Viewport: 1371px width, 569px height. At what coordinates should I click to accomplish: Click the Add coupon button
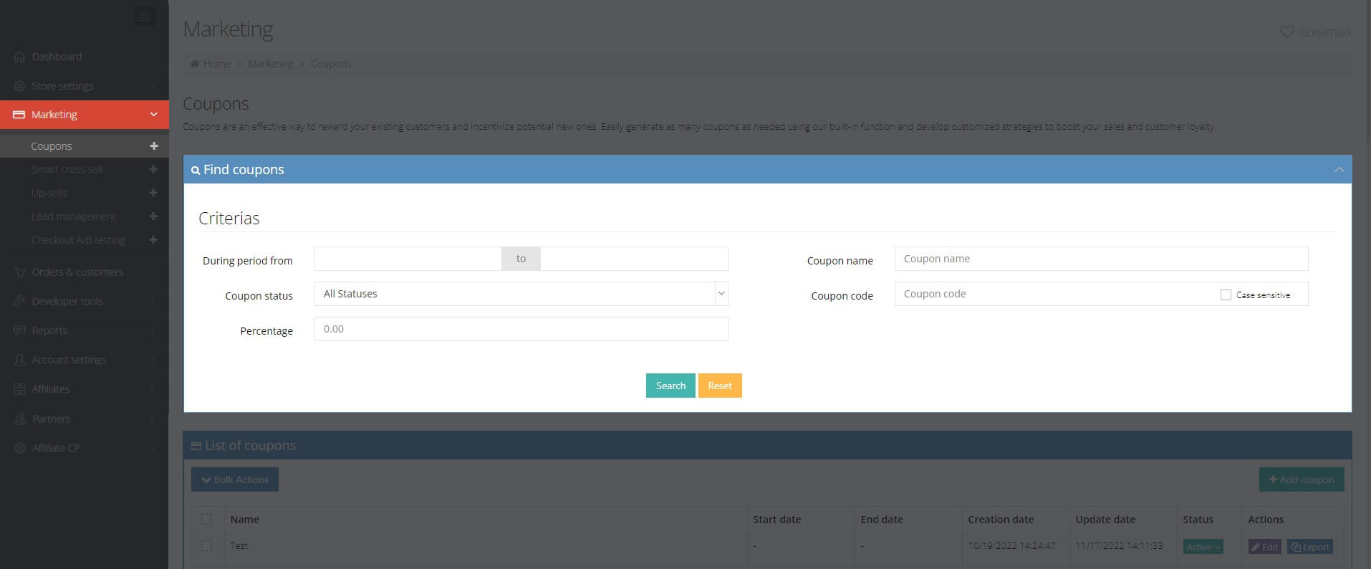[1301, 479]
